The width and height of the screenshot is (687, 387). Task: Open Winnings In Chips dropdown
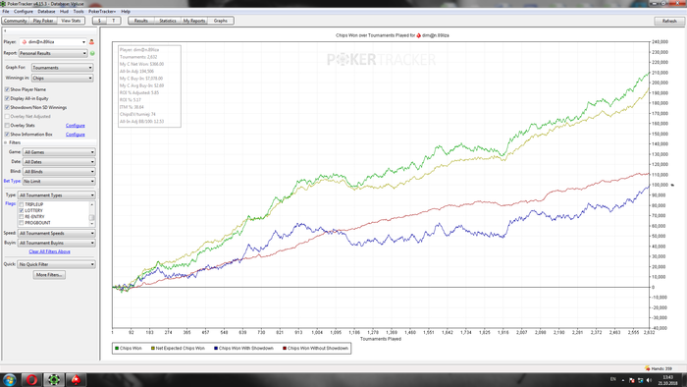(x=62, y=78)
